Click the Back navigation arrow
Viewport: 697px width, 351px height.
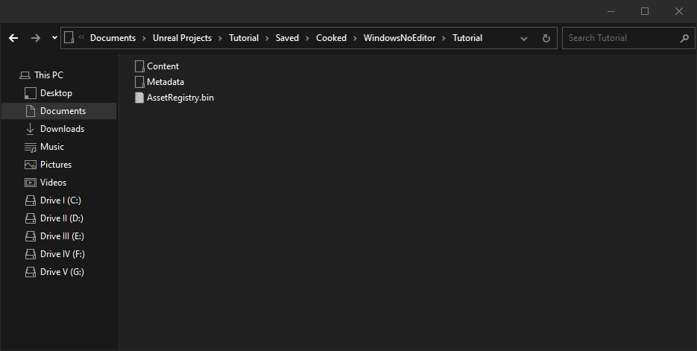pyautogui.click(x=13, y=38)
